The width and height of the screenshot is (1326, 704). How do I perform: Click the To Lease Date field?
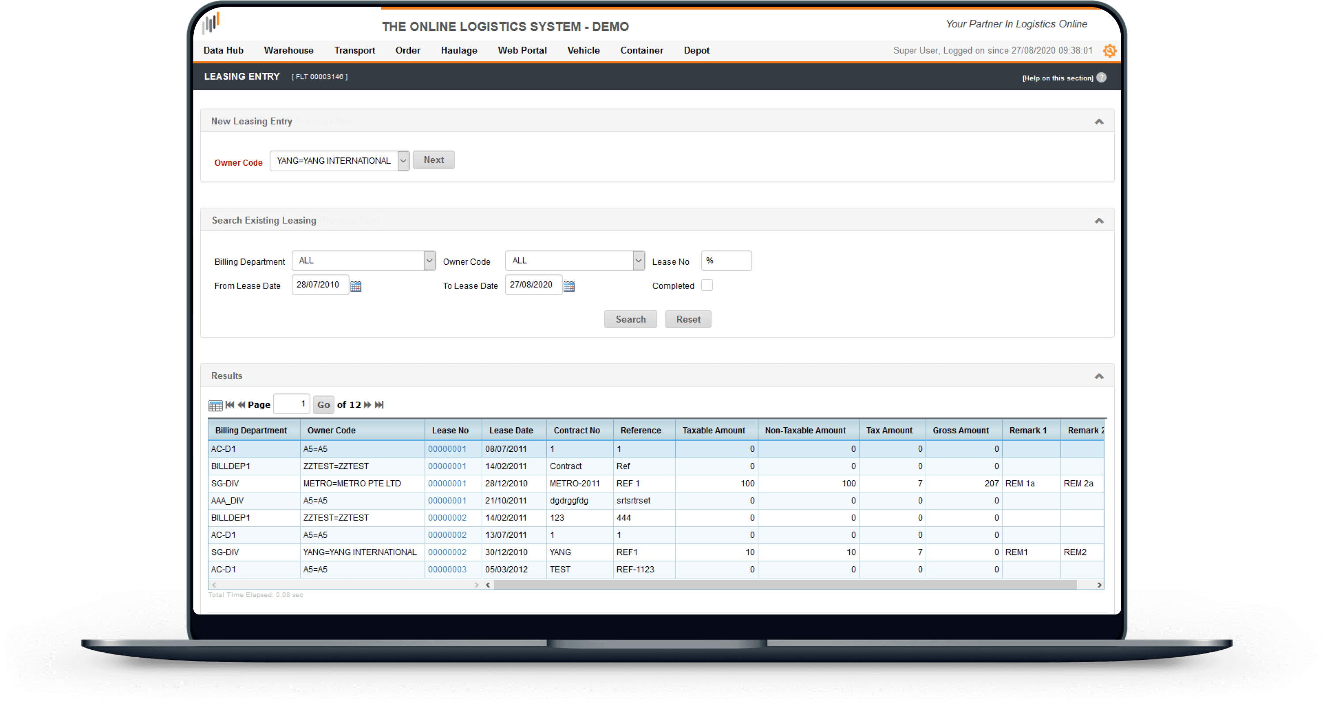click(533, 285)
